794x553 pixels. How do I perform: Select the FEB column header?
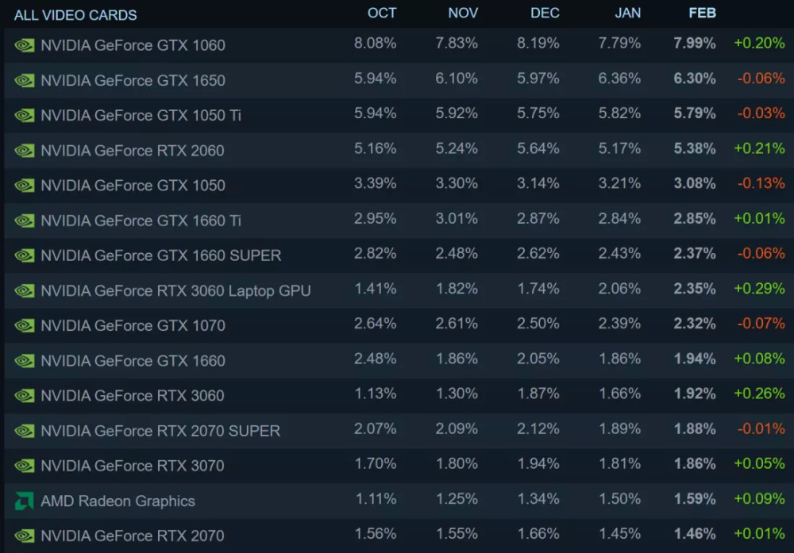[x=702, y=13]
